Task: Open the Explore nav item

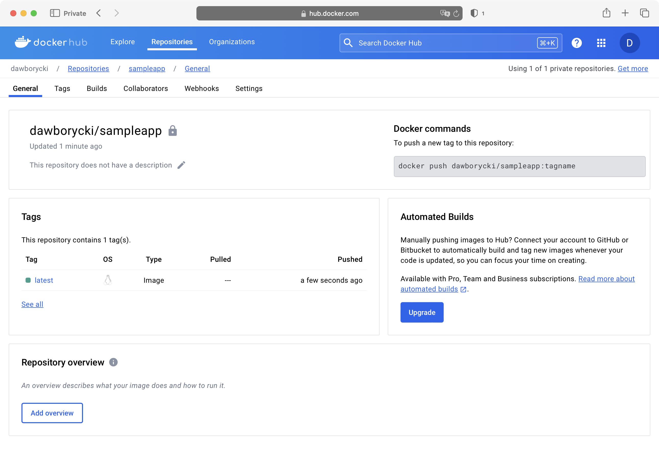Action: (123, 42)
